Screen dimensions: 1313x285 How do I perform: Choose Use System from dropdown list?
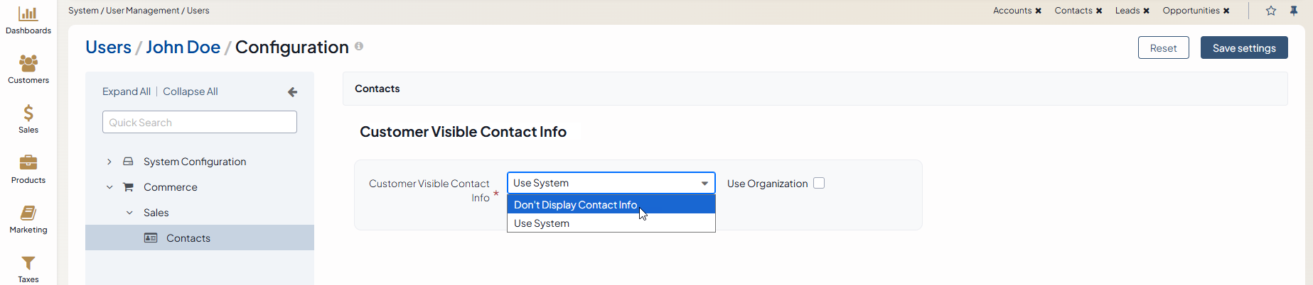(542, 223)
